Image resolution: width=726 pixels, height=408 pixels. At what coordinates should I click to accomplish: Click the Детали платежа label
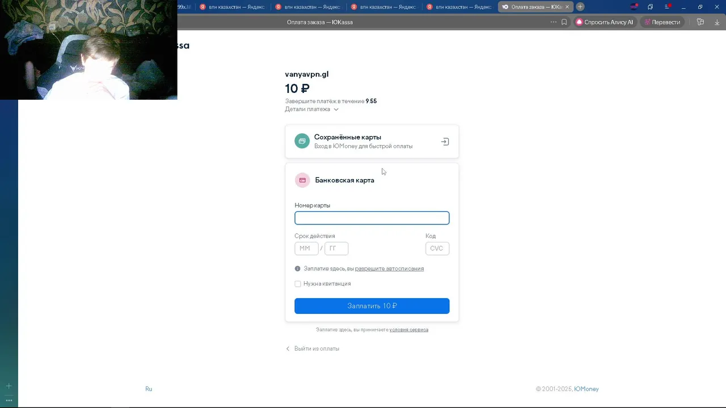[x=307, y=109]
